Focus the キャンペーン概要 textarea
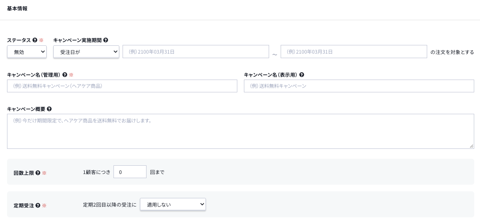Image resolution: width=480 pixels, height=221 pixels. (x=241, y=132)
